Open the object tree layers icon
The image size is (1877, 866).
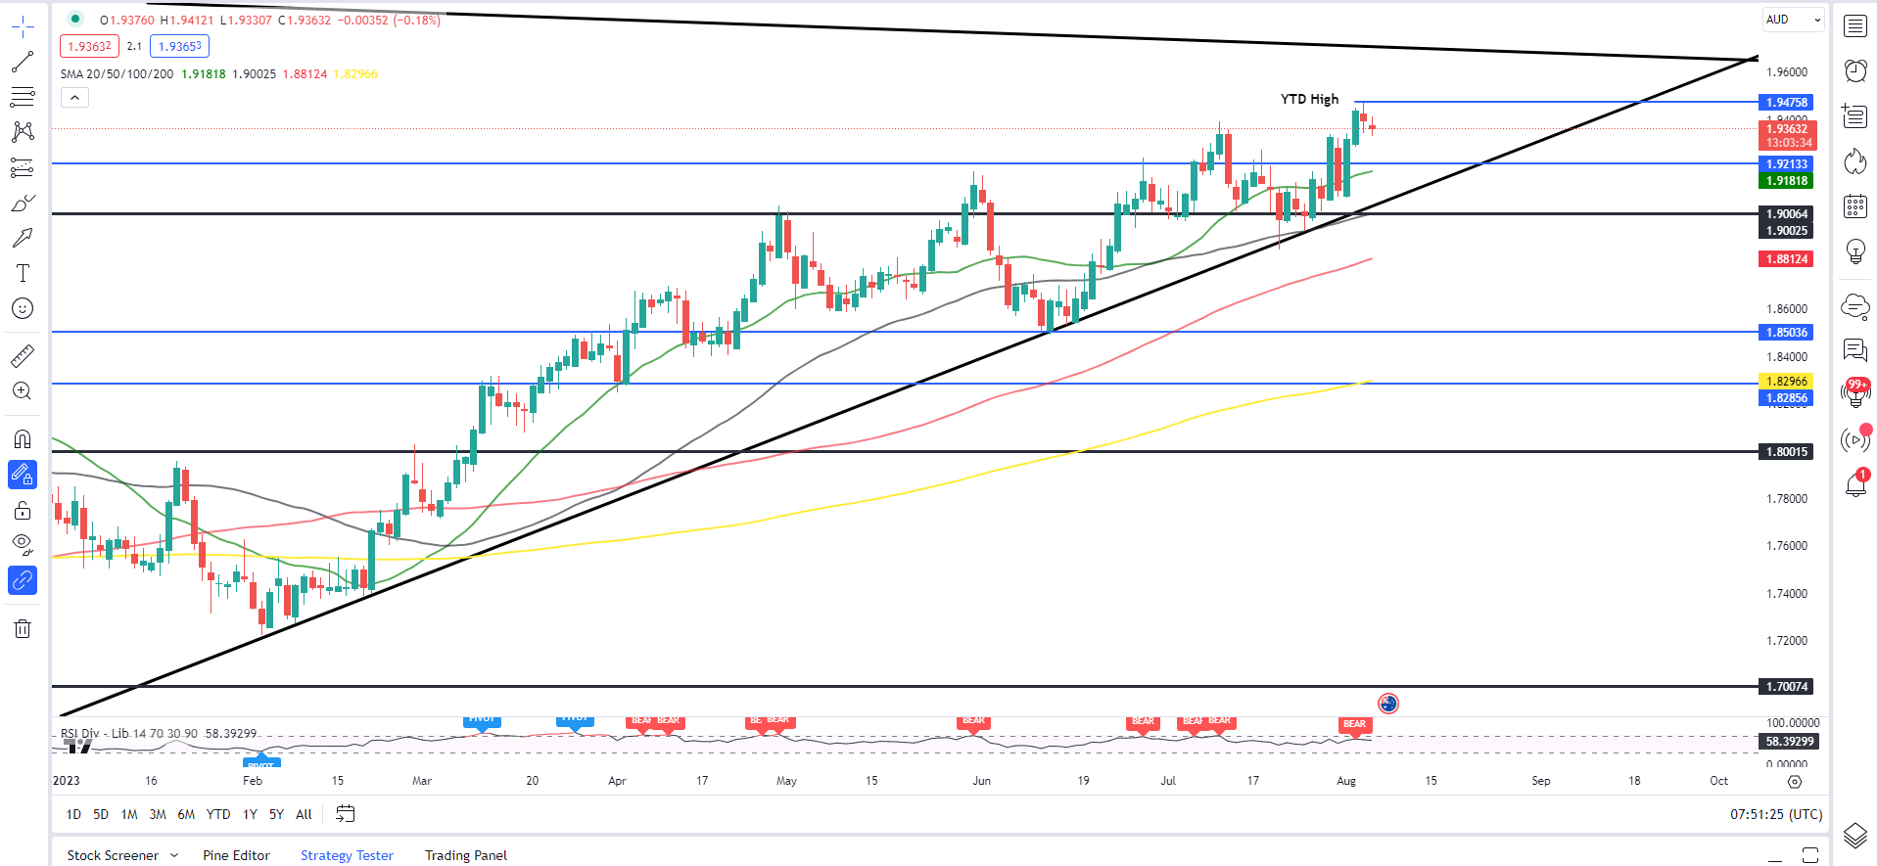pyautogui.click(x=1855, y=836)
